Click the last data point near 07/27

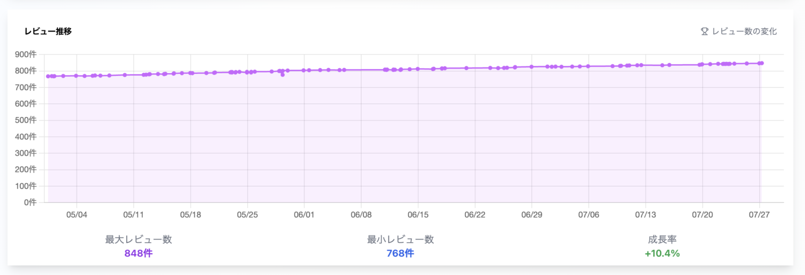pos(762,63)
